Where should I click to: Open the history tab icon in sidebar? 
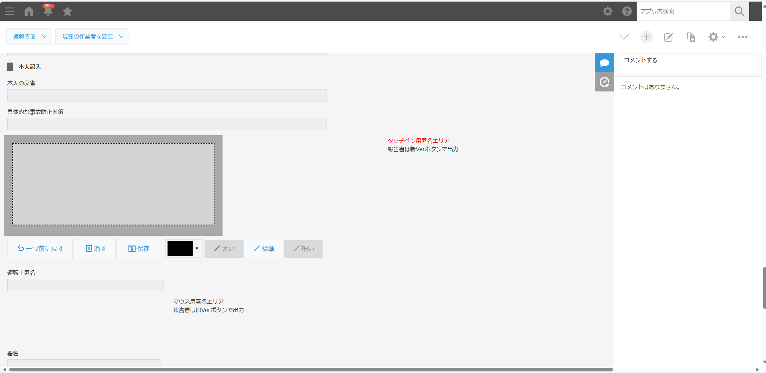604,82
